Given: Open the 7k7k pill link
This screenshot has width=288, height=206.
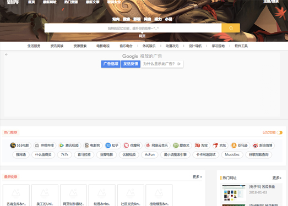Looking at the screenshot, I should coord(64,154).
